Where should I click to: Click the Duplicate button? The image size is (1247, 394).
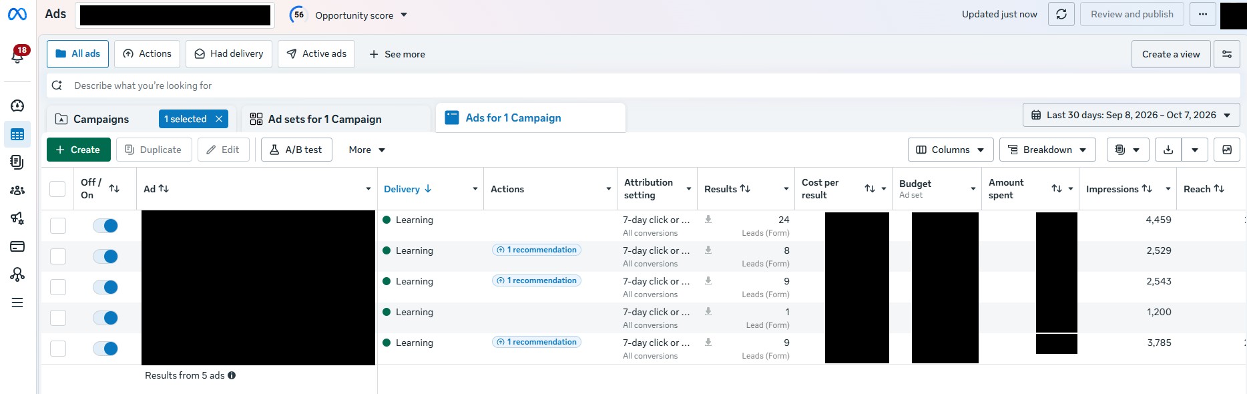(154, 150)
